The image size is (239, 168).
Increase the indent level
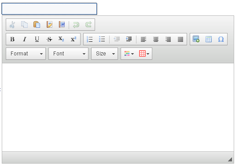point(129,39)
